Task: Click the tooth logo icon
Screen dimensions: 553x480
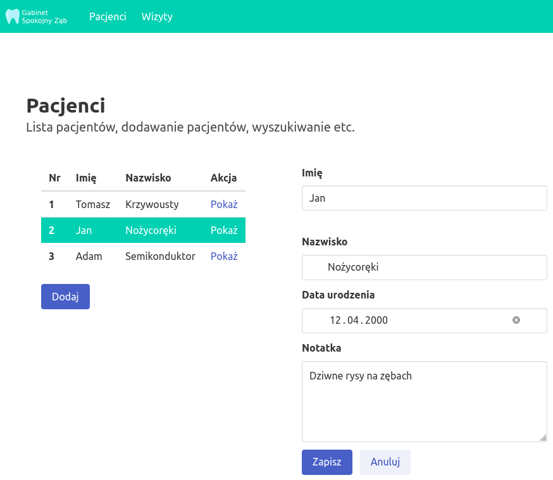Action: click(13, 16)
